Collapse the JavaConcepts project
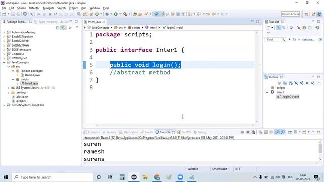 (x=4, y=62)
